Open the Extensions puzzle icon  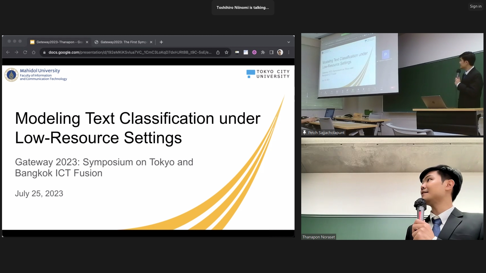[263, 52]
